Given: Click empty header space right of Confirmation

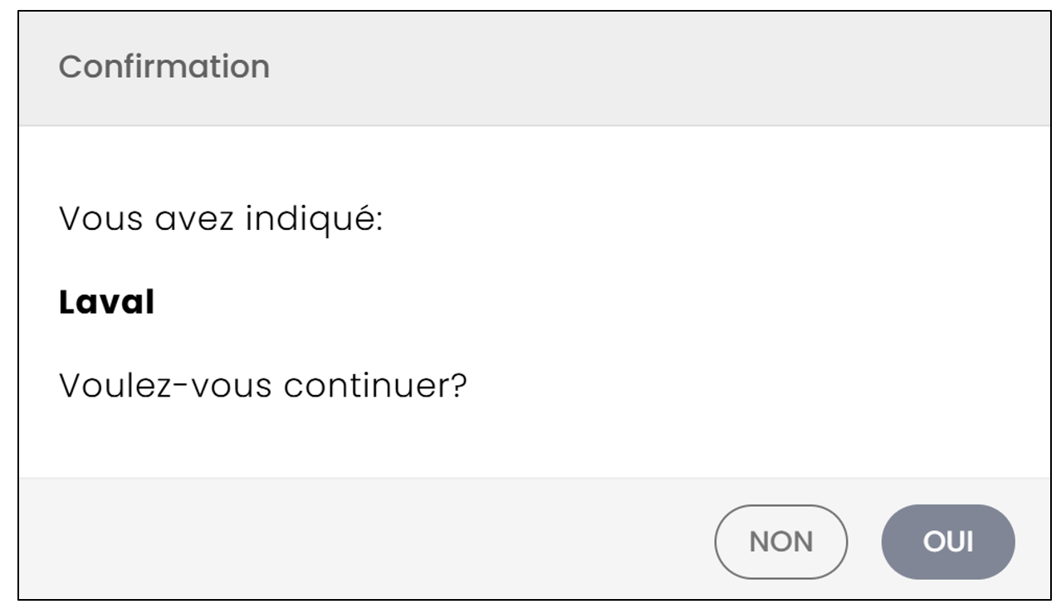Looking at the screenshot, I should pos(656,68).
